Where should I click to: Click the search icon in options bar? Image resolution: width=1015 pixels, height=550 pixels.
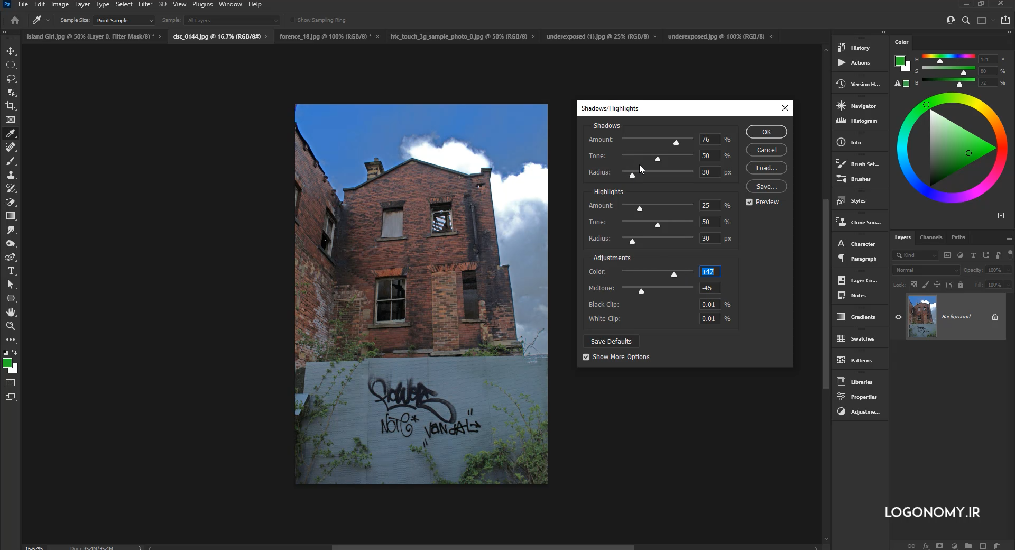[x=966, y=20]
